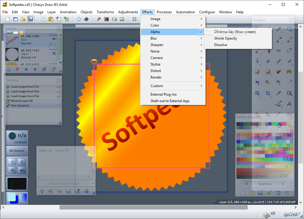Click the foreground light cyan color swatch
Screen dimensions: 304x219
pyautogui.click(x=11, y=197)
